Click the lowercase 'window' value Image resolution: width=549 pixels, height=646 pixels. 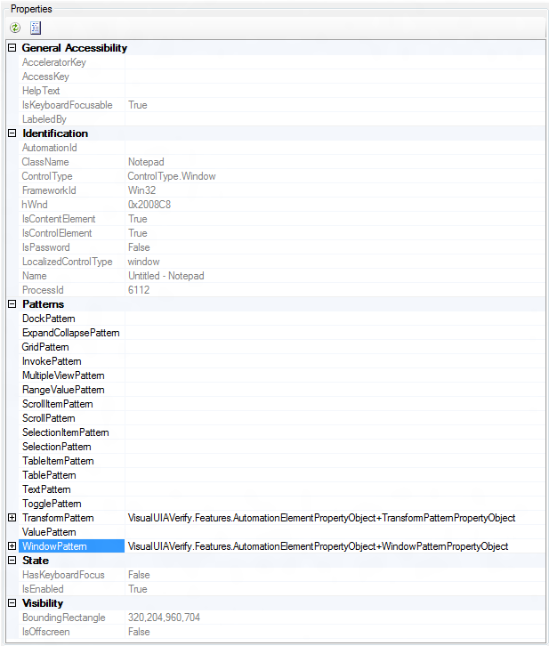point(143,262)
